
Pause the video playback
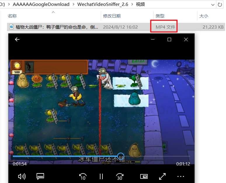point(101,176)
